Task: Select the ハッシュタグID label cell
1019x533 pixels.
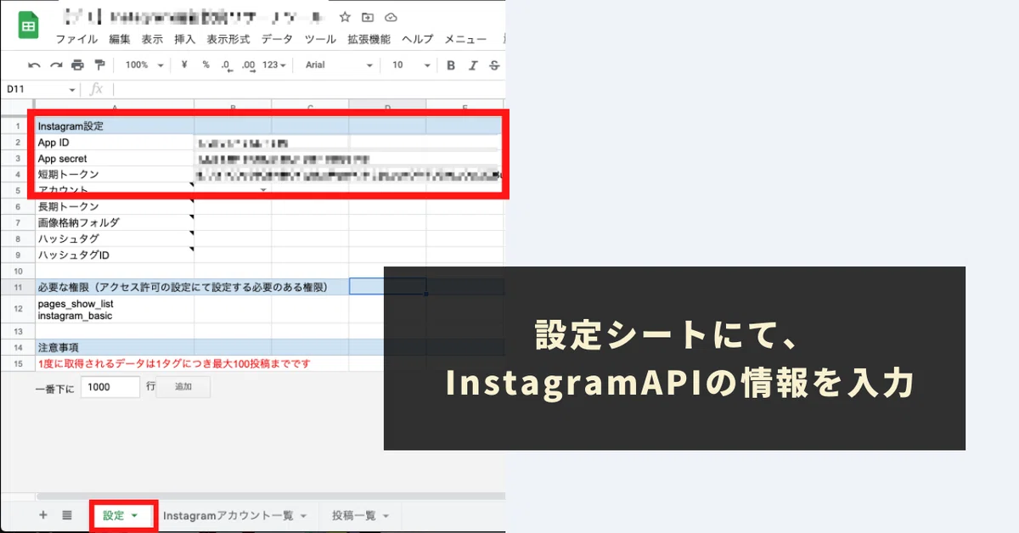Action: point(115,255)
